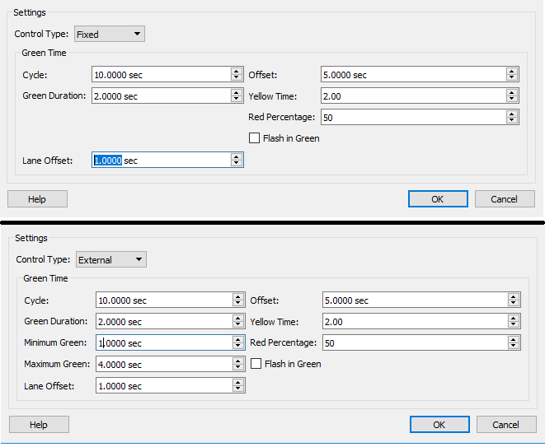The width and height of the screenshot is (545, 447).
Task: Increase Yellow Time in the External panel
Action: click(x=514, y=318)
